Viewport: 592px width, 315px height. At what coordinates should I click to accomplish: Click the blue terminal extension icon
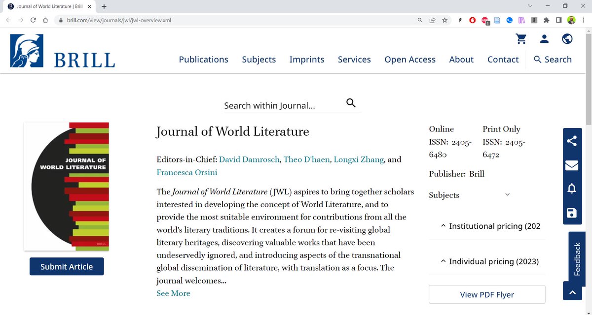coord(510,20)
